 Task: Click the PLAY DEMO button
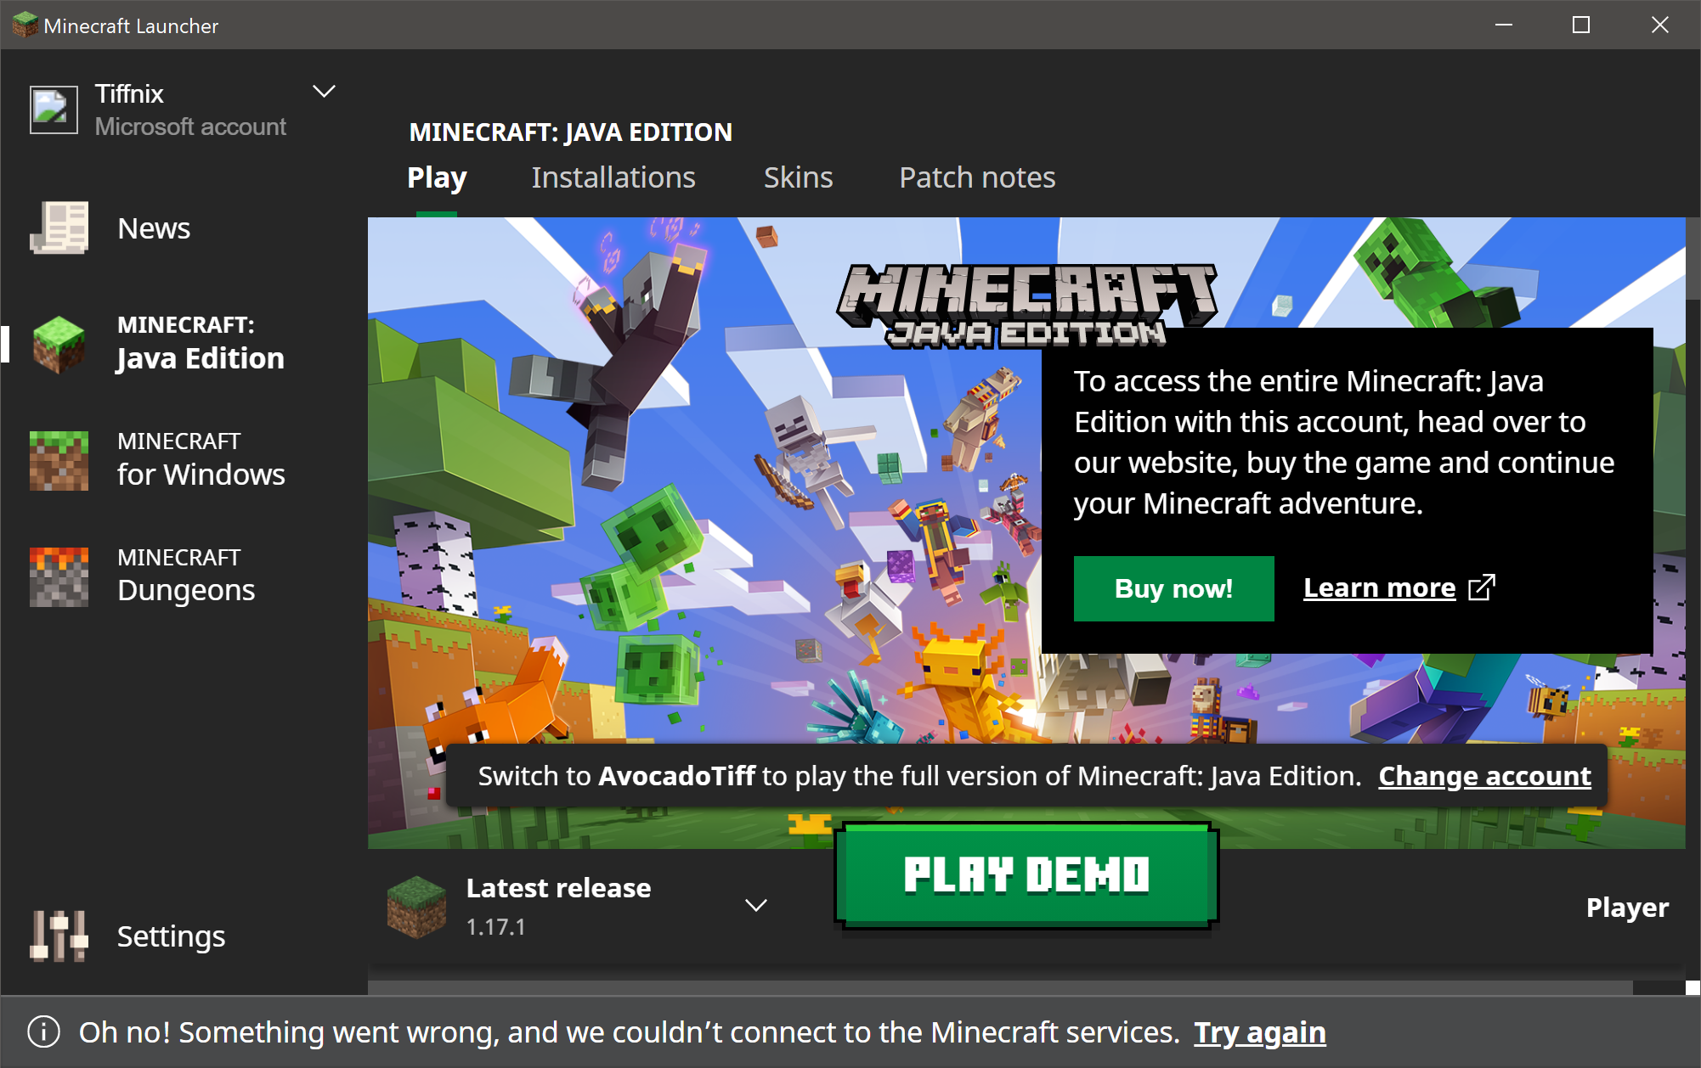pyautogui.click(x=1026, y=875)
